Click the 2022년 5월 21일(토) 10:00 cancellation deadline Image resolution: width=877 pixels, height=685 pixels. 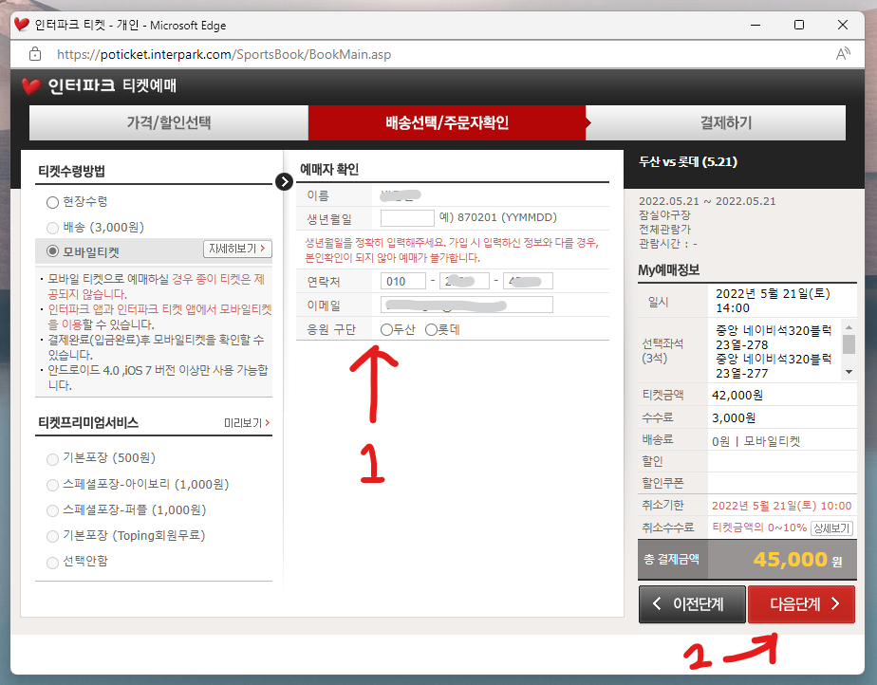(x=781, y=506)
